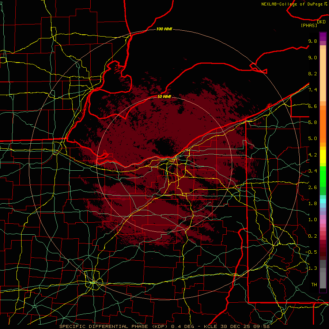Select the 0.2 scale value

click(x=313, y=236)
